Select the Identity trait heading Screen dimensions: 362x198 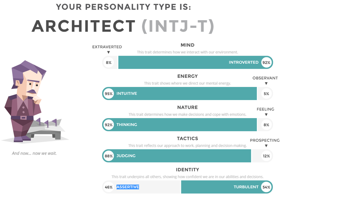[x=187, y=169]
